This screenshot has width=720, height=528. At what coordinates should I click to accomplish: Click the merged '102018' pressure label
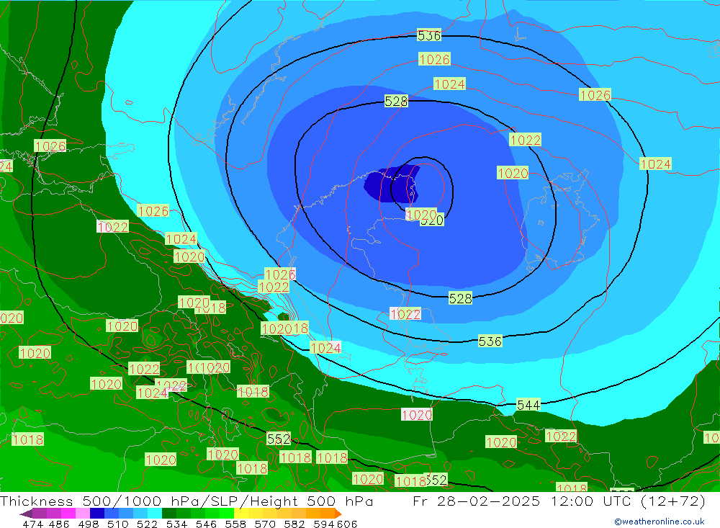[284, 328]
